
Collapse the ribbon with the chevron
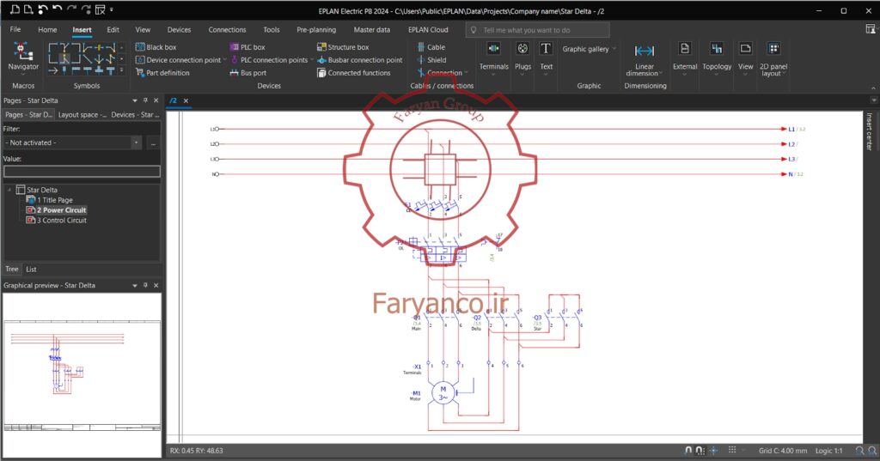click(x=873, y=88)
